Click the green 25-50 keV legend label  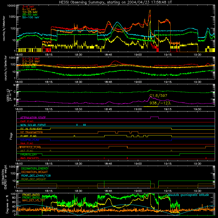[30, 15]
